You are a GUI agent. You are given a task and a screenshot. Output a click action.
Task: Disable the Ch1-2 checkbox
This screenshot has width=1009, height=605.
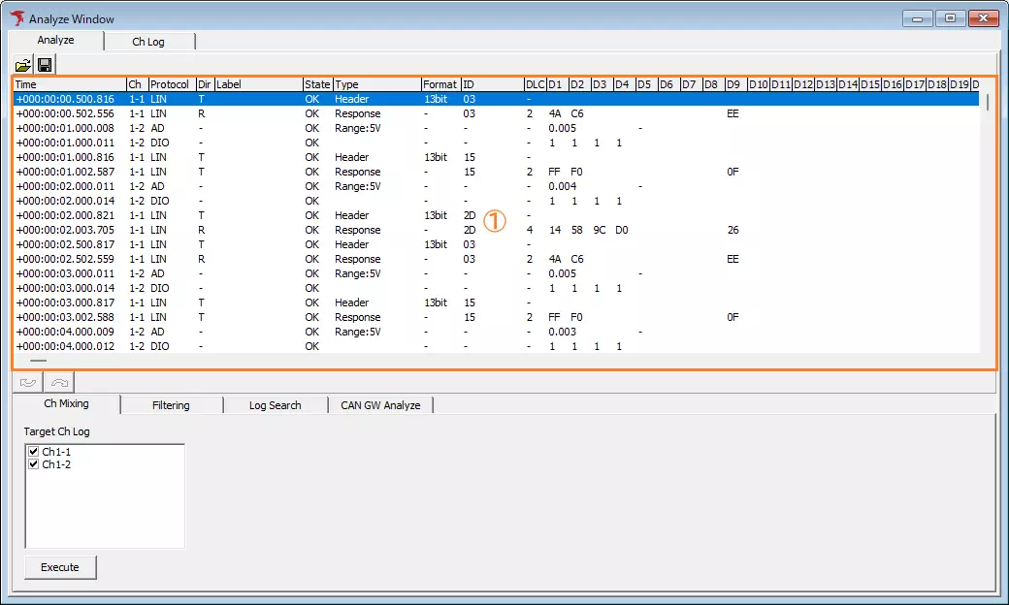coord(33,464)
